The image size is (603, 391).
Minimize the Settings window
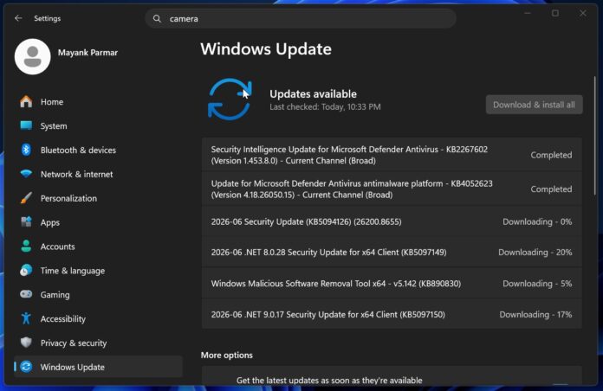[x=528, y=14]
